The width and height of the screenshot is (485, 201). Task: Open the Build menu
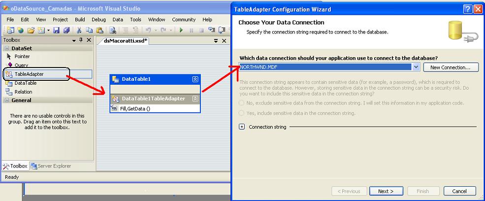[80, 20]
